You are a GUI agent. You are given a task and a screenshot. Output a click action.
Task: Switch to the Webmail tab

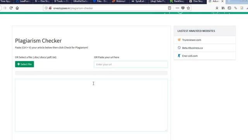[x=120, y=2]
